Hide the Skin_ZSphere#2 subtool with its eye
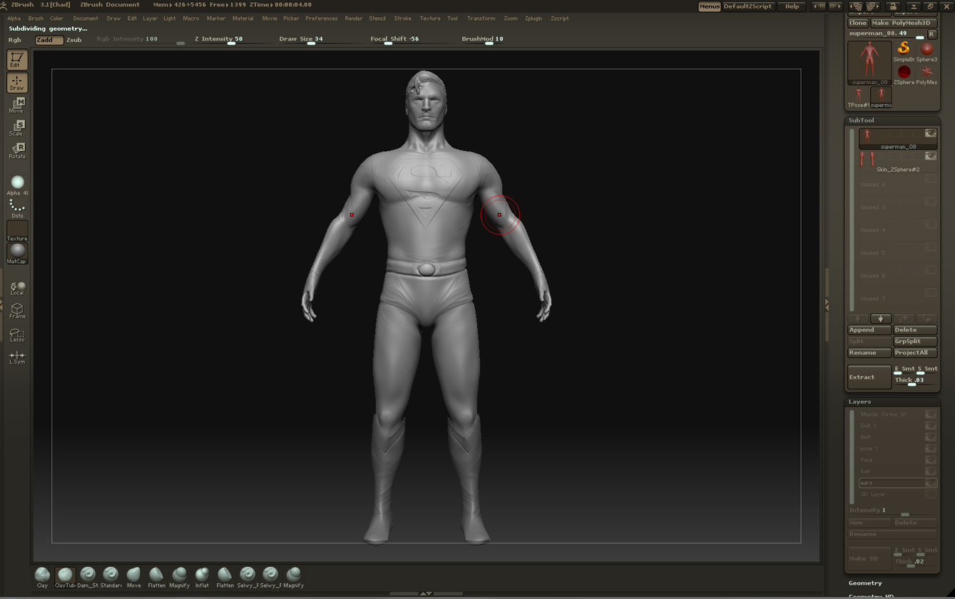The image size is (955, 599). click(x=930, y=156)
